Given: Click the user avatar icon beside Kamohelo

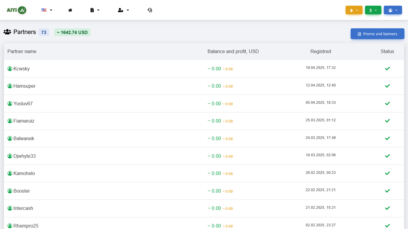Looking at the screenshot, I should click(x=10, y=173).
